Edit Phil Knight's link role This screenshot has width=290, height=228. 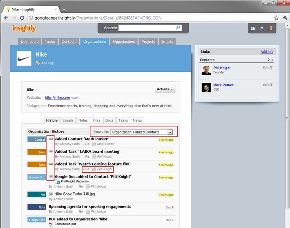[x=266, y=68]
